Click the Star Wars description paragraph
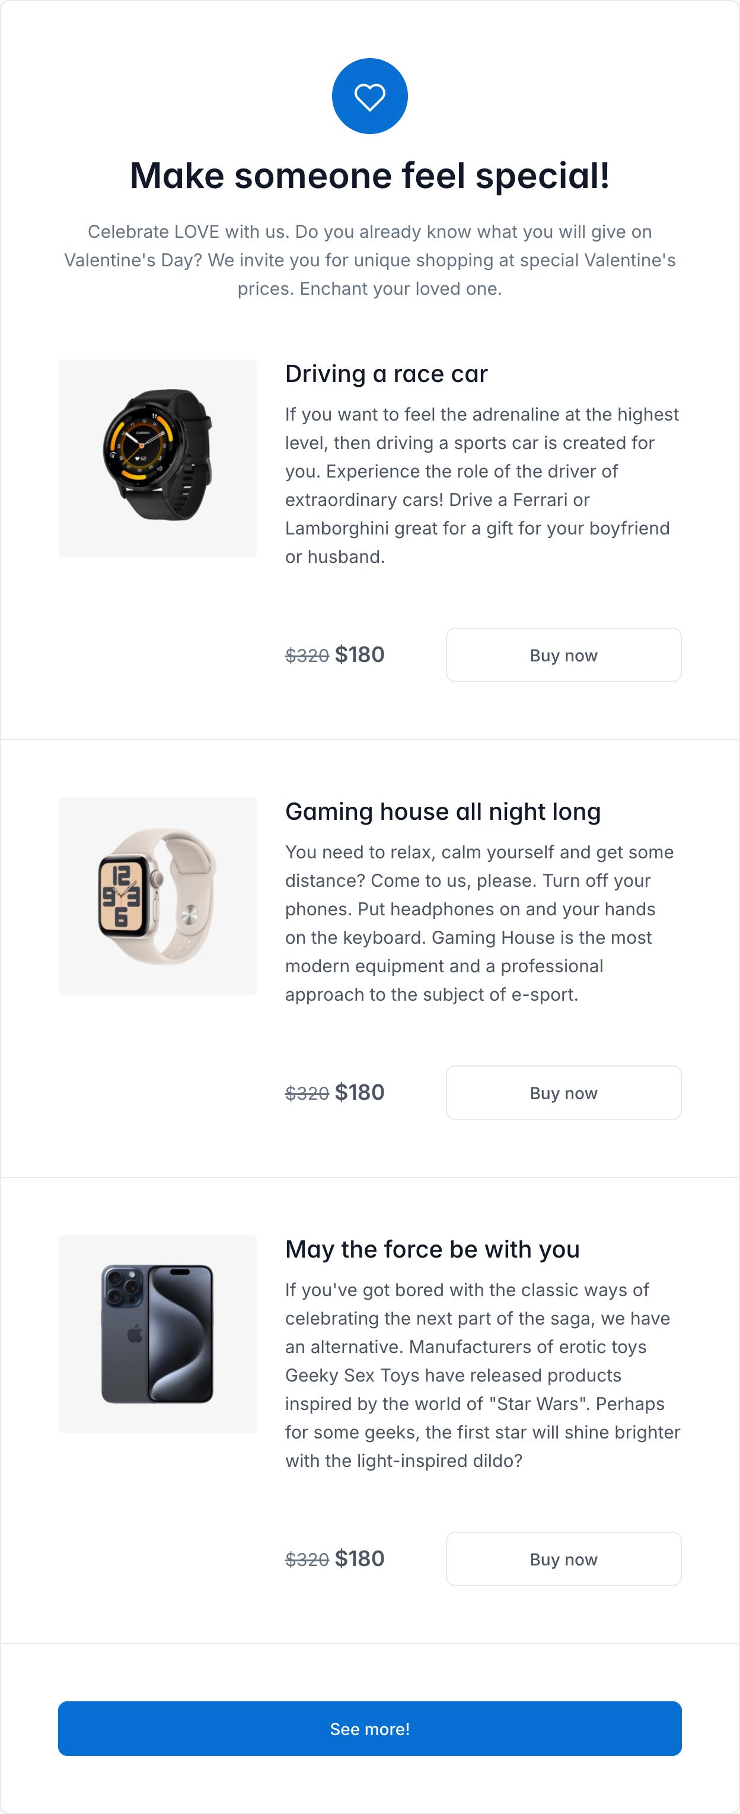This screenshot has height=1814, width=740. point(482,1374)
